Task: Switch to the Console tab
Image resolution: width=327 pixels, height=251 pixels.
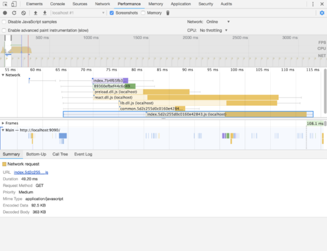Action: tap(58, 4)
